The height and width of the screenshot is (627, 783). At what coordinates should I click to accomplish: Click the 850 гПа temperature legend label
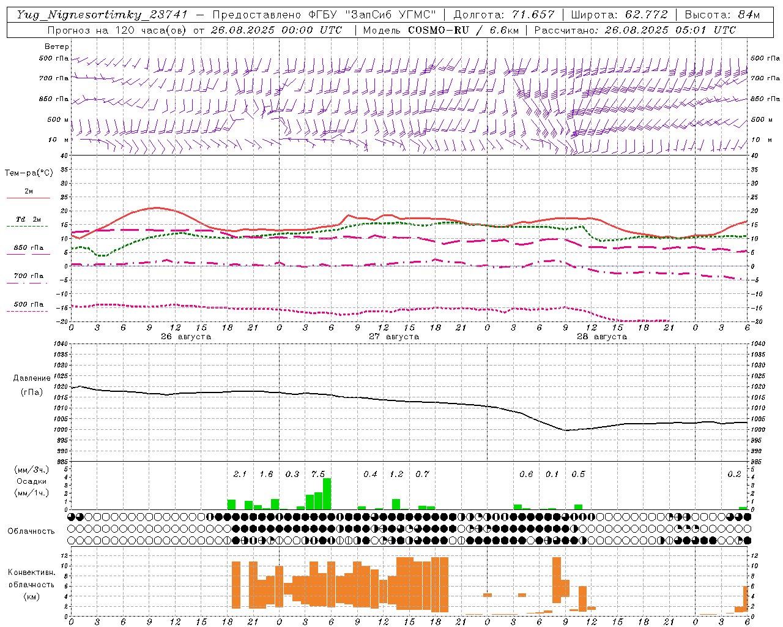(28, 247)
